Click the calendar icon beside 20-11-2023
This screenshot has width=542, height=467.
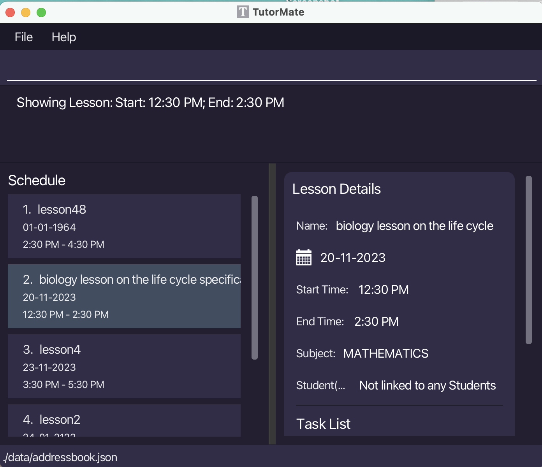coord(304,257)
